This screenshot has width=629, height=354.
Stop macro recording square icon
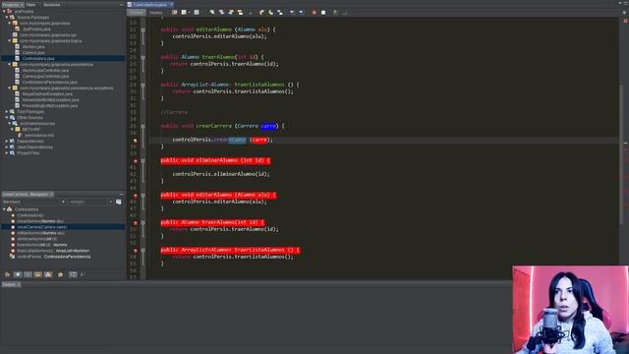click(323, 13)
